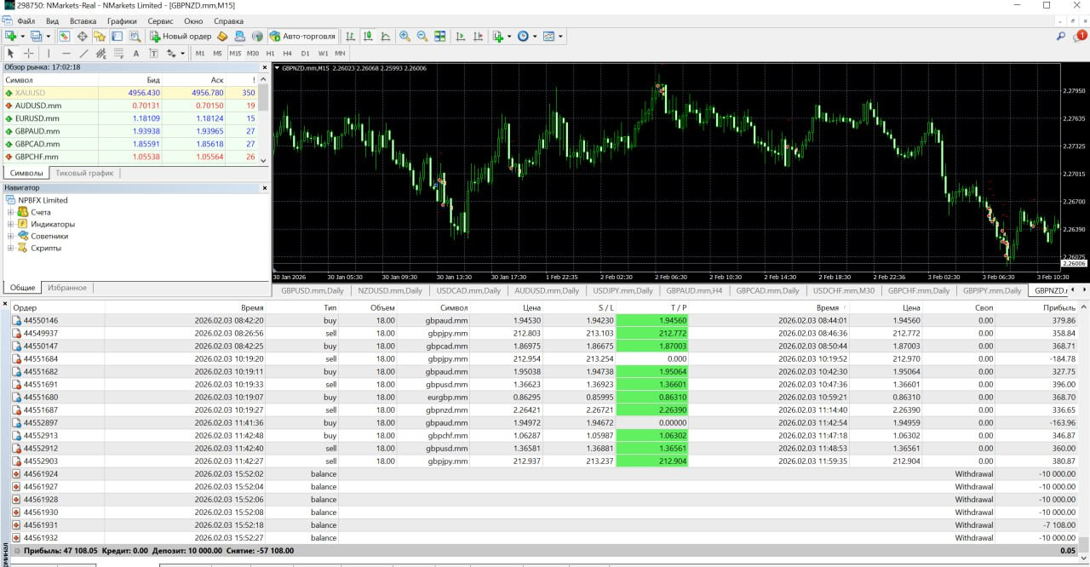Pick the trendline drawing tool

click(84, 54)
